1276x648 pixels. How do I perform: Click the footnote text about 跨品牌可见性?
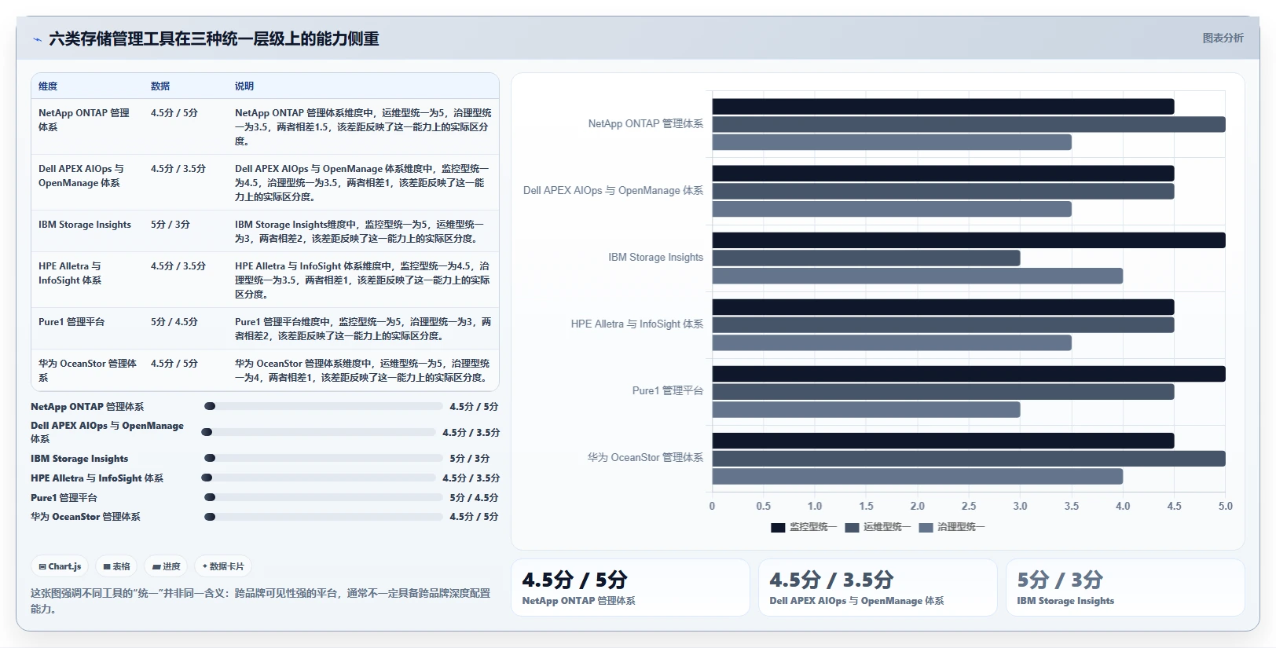point(260,601)
